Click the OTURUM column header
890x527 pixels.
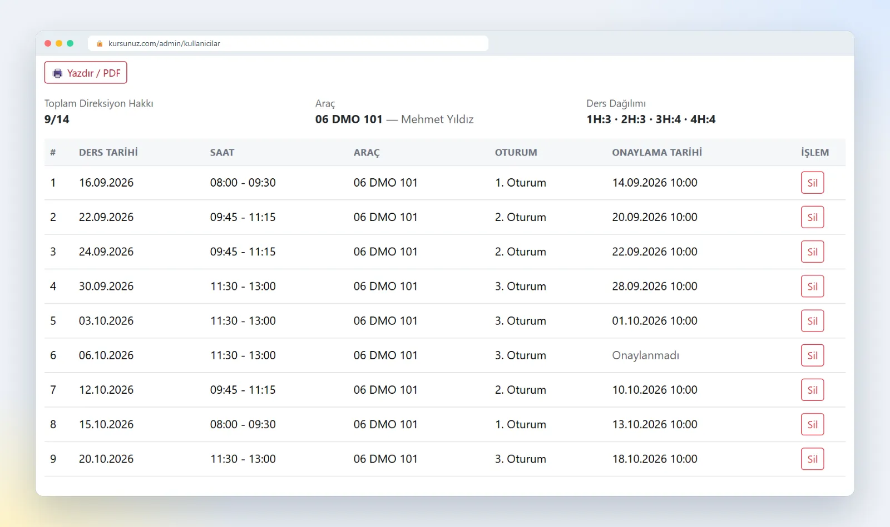coord(516,152)
